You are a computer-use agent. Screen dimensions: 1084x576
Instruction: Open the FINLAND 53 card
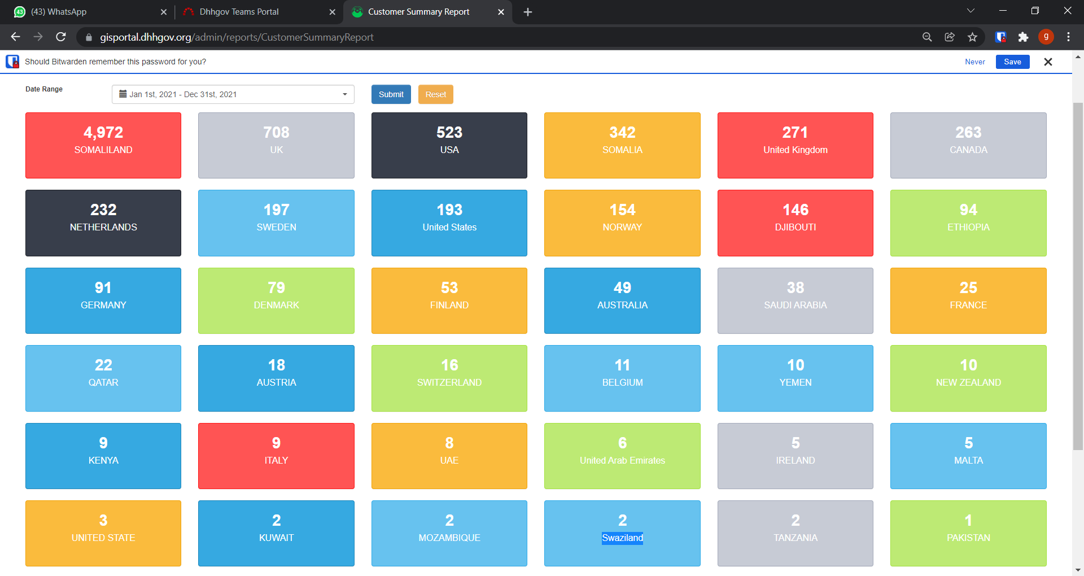click(x=449, y=300)
